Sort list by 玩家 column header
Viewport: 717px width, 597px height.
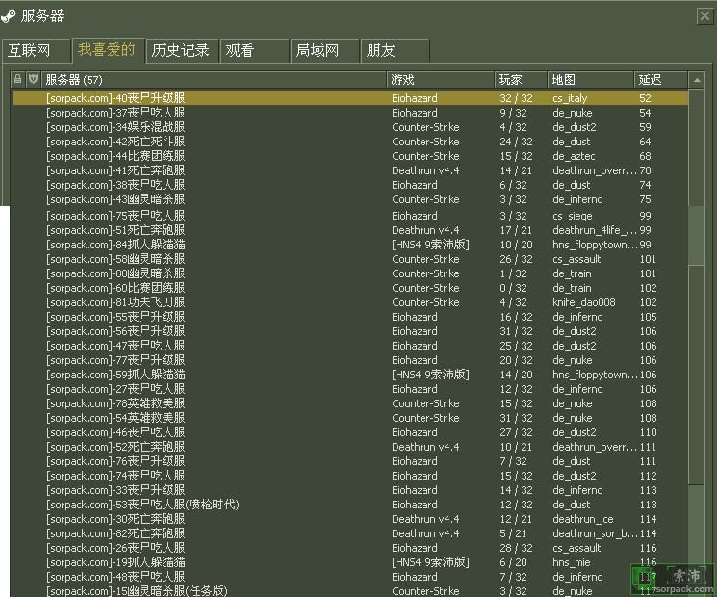520,79
